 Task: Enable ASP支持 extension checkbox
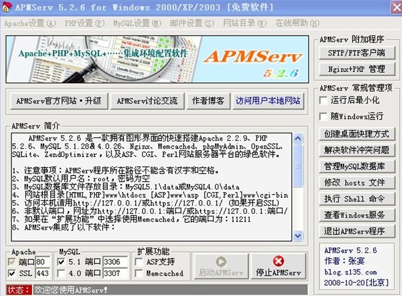(139, 262)
